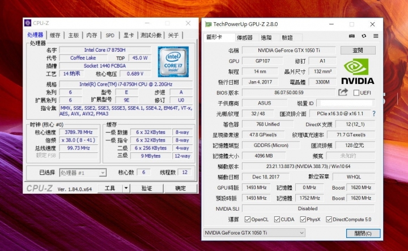The width and height of the screenshot is (408, 251).
Task: Select the 圖形卡 tab in GPU-Z
Action: click(218, 37)
